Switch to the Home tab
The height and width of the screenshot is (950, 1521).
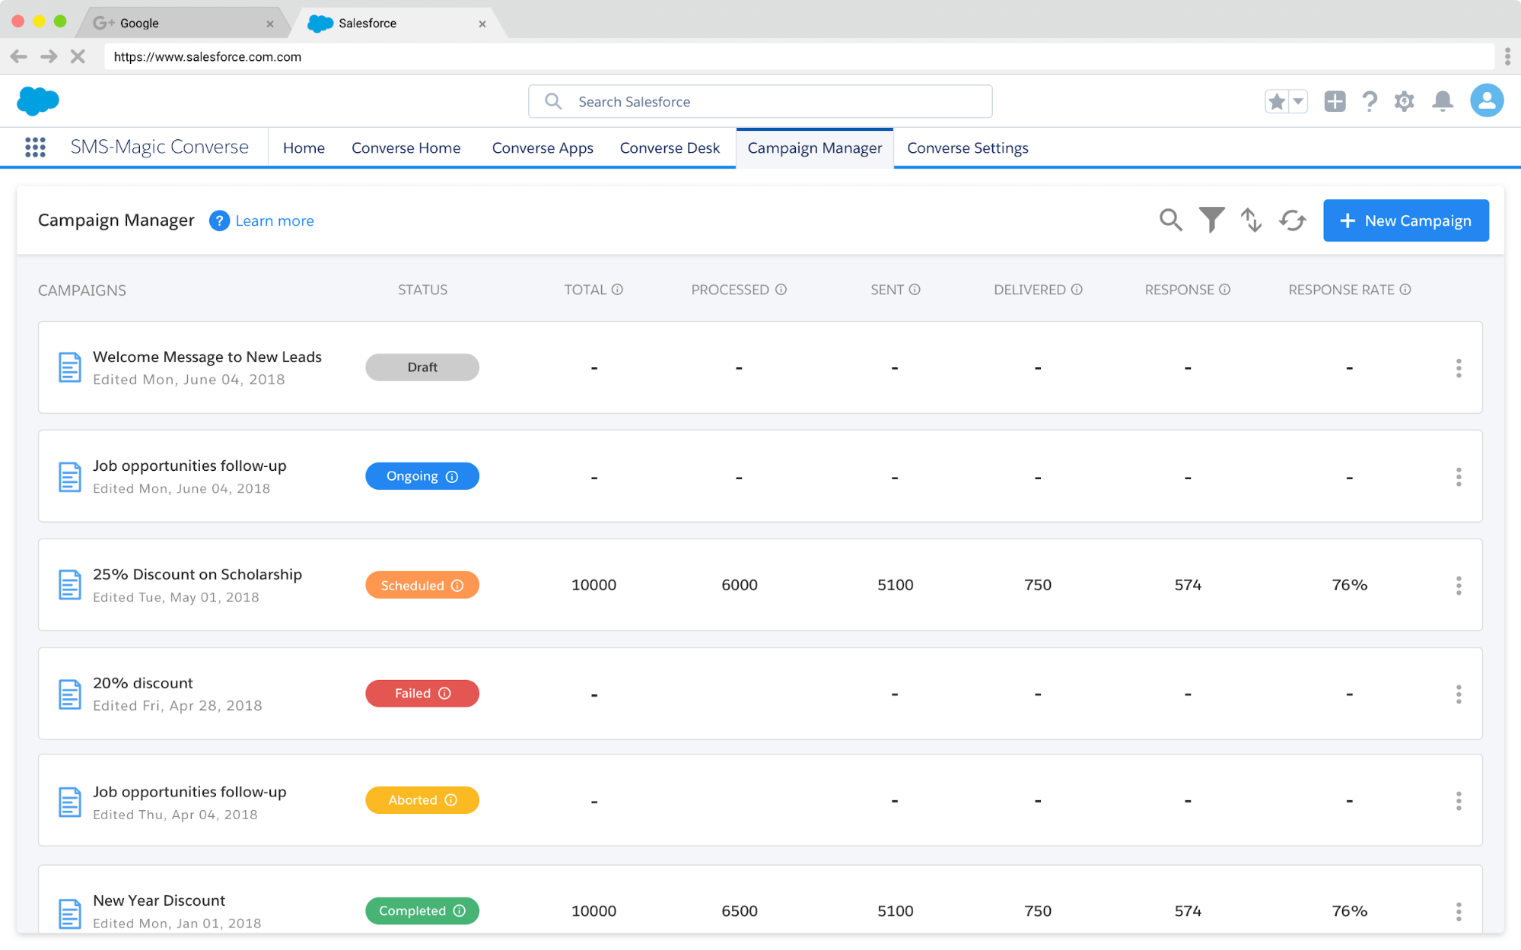[x=304, y=148]
